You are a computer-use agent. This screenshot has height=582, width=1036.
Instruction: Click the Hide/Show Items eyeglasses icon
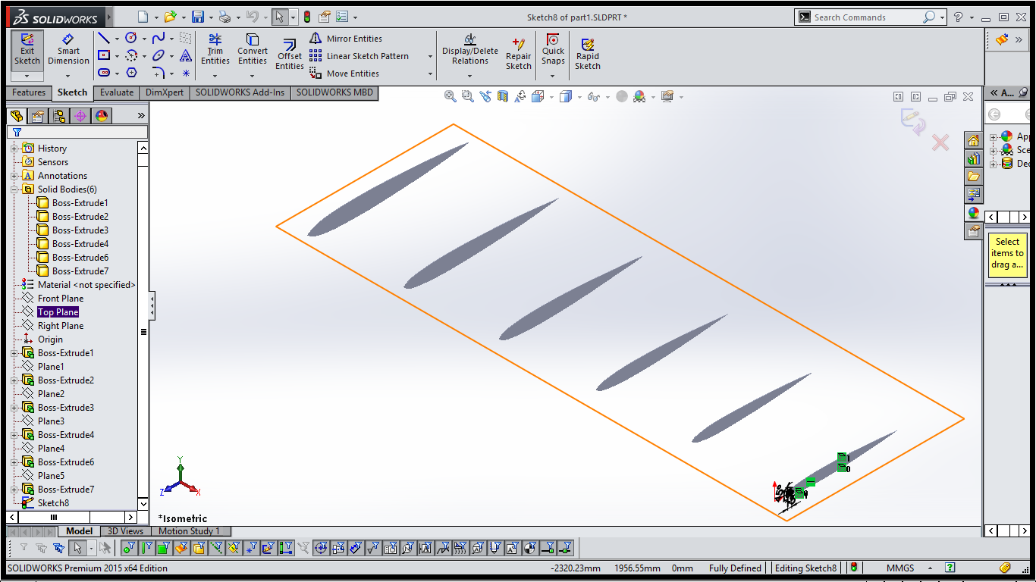pyautogui.click(x=593, y=97)
